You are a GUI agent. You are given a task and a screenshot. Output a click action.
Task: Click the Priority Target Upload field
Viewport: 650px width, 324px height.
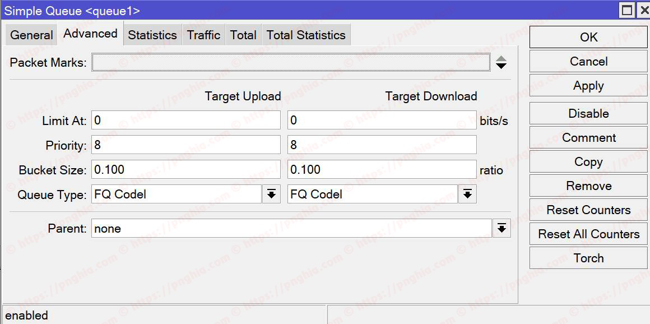pos(185,145)
